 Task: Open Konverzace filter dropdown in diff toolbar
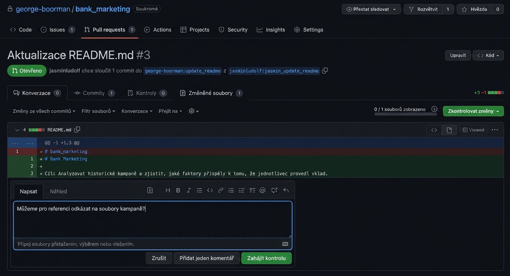[137, 111]
